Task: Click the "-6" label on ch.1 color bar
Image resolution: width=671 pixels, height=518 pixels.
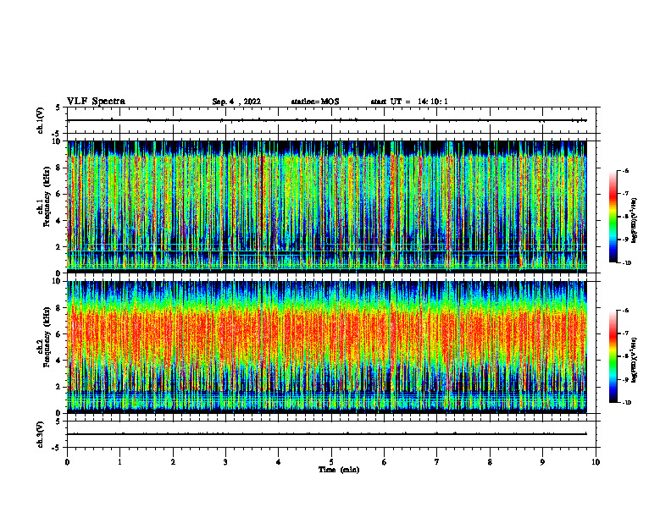Action: tap(626, 170)
